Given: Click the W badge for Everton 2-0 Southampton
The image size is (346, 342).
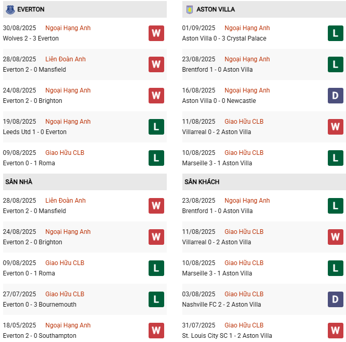Looking at the screenshot, I should (156, 331).
